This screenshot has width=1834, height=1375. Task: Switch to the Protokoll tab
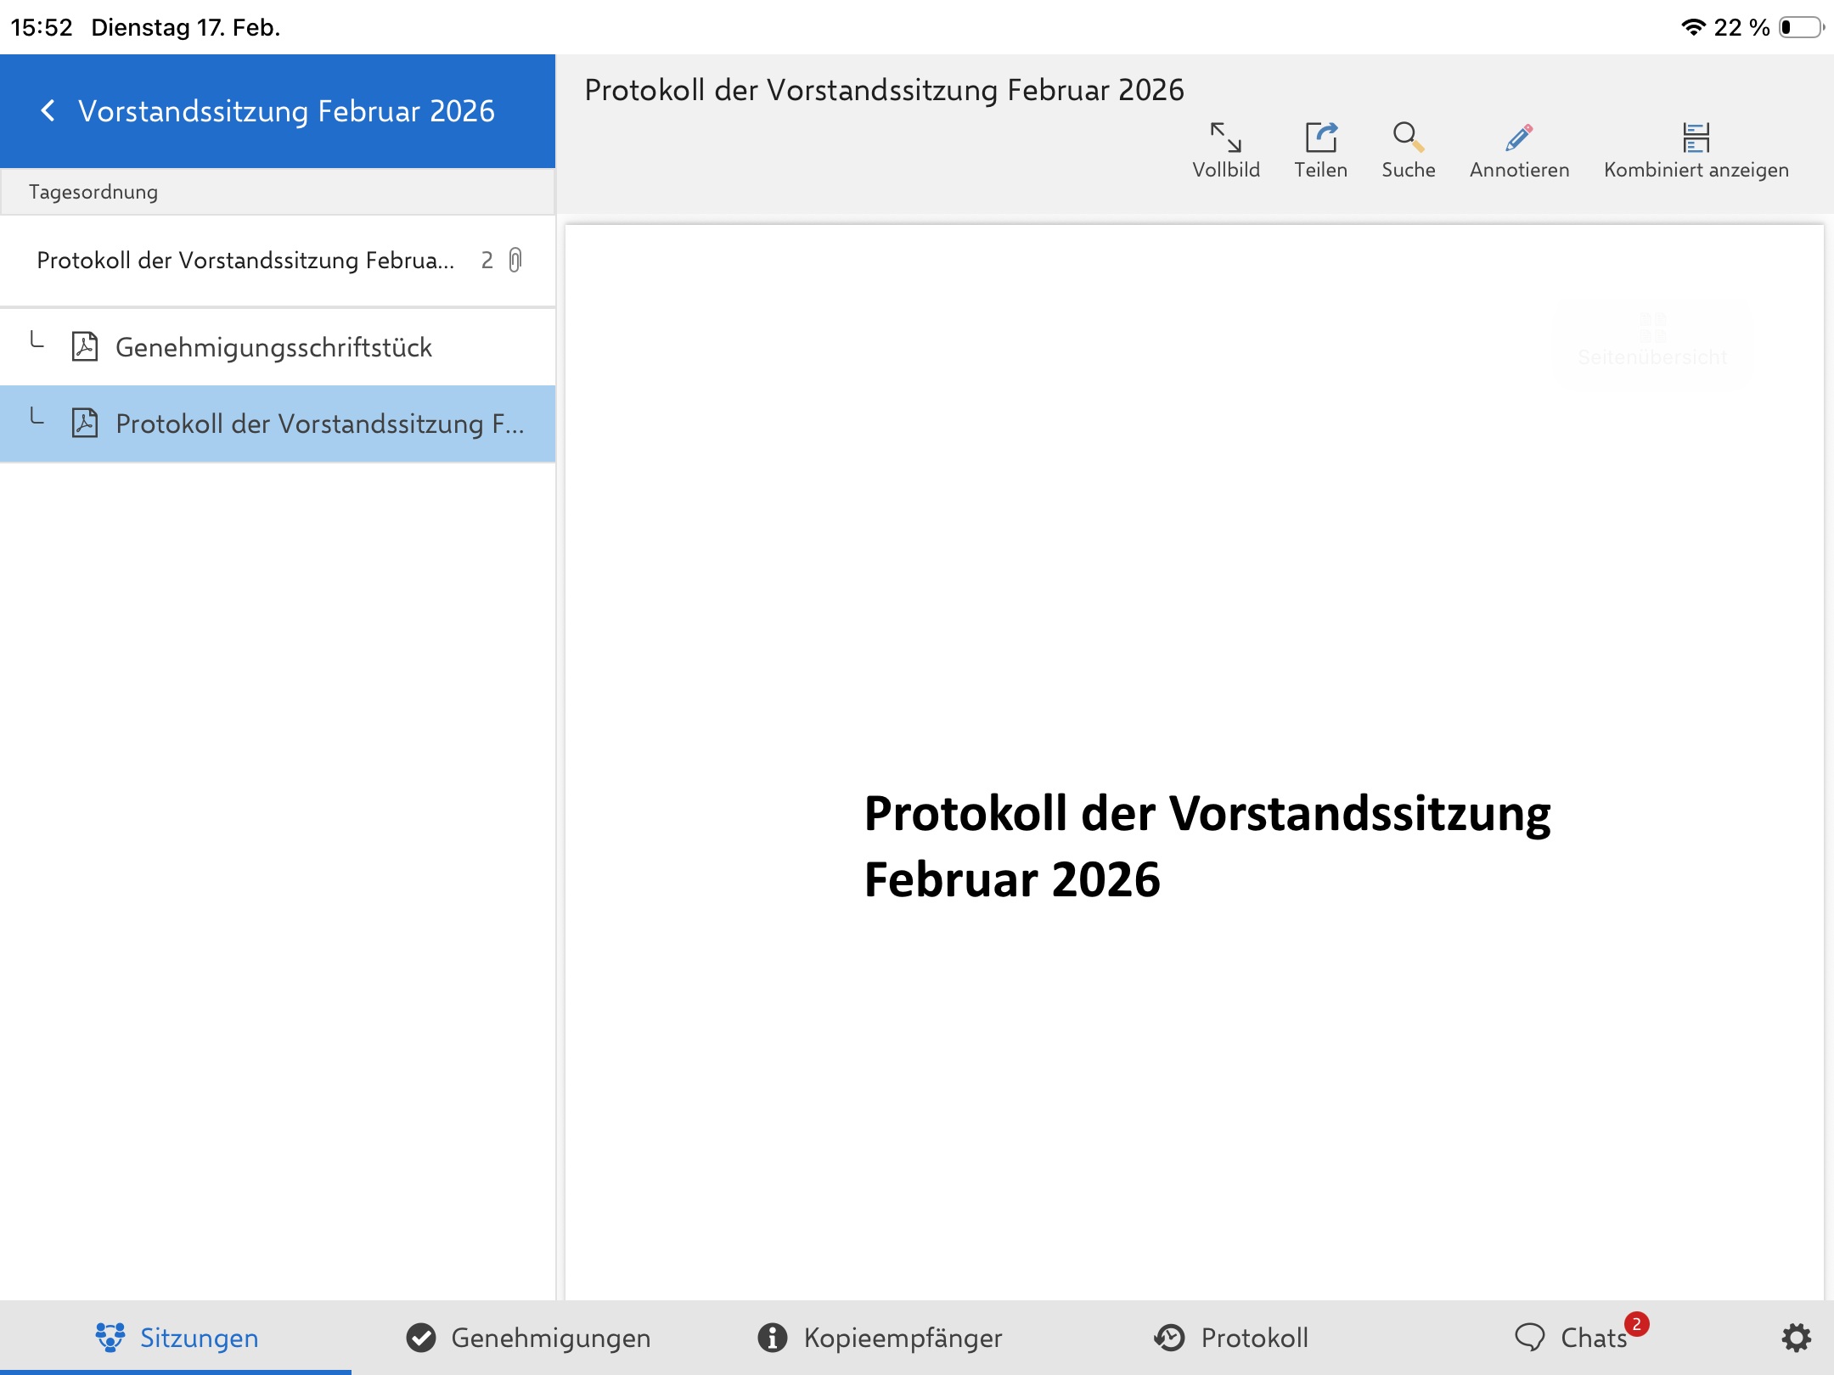pos(1231,1338)
